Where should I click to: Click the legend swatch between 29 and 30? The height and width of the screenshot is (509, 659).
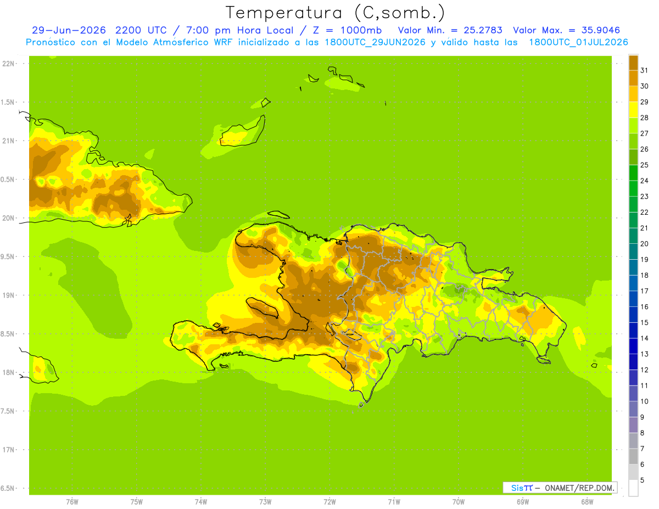click(633, 94)
